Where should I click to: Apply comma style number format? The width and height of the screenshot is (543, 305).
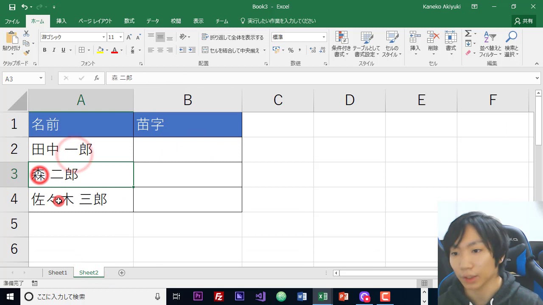tap(300, 50)
